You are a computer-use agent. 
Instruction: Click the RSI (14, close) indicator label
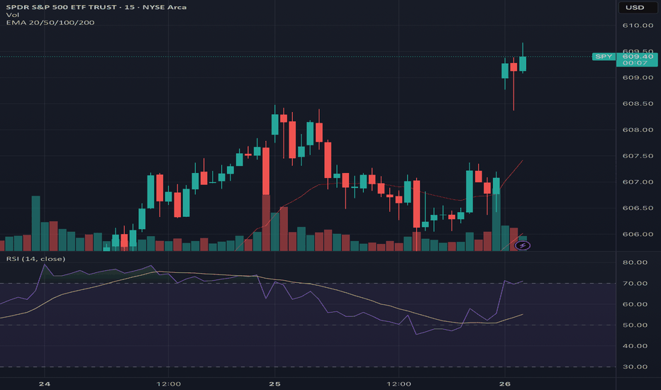tap(36, 258)
